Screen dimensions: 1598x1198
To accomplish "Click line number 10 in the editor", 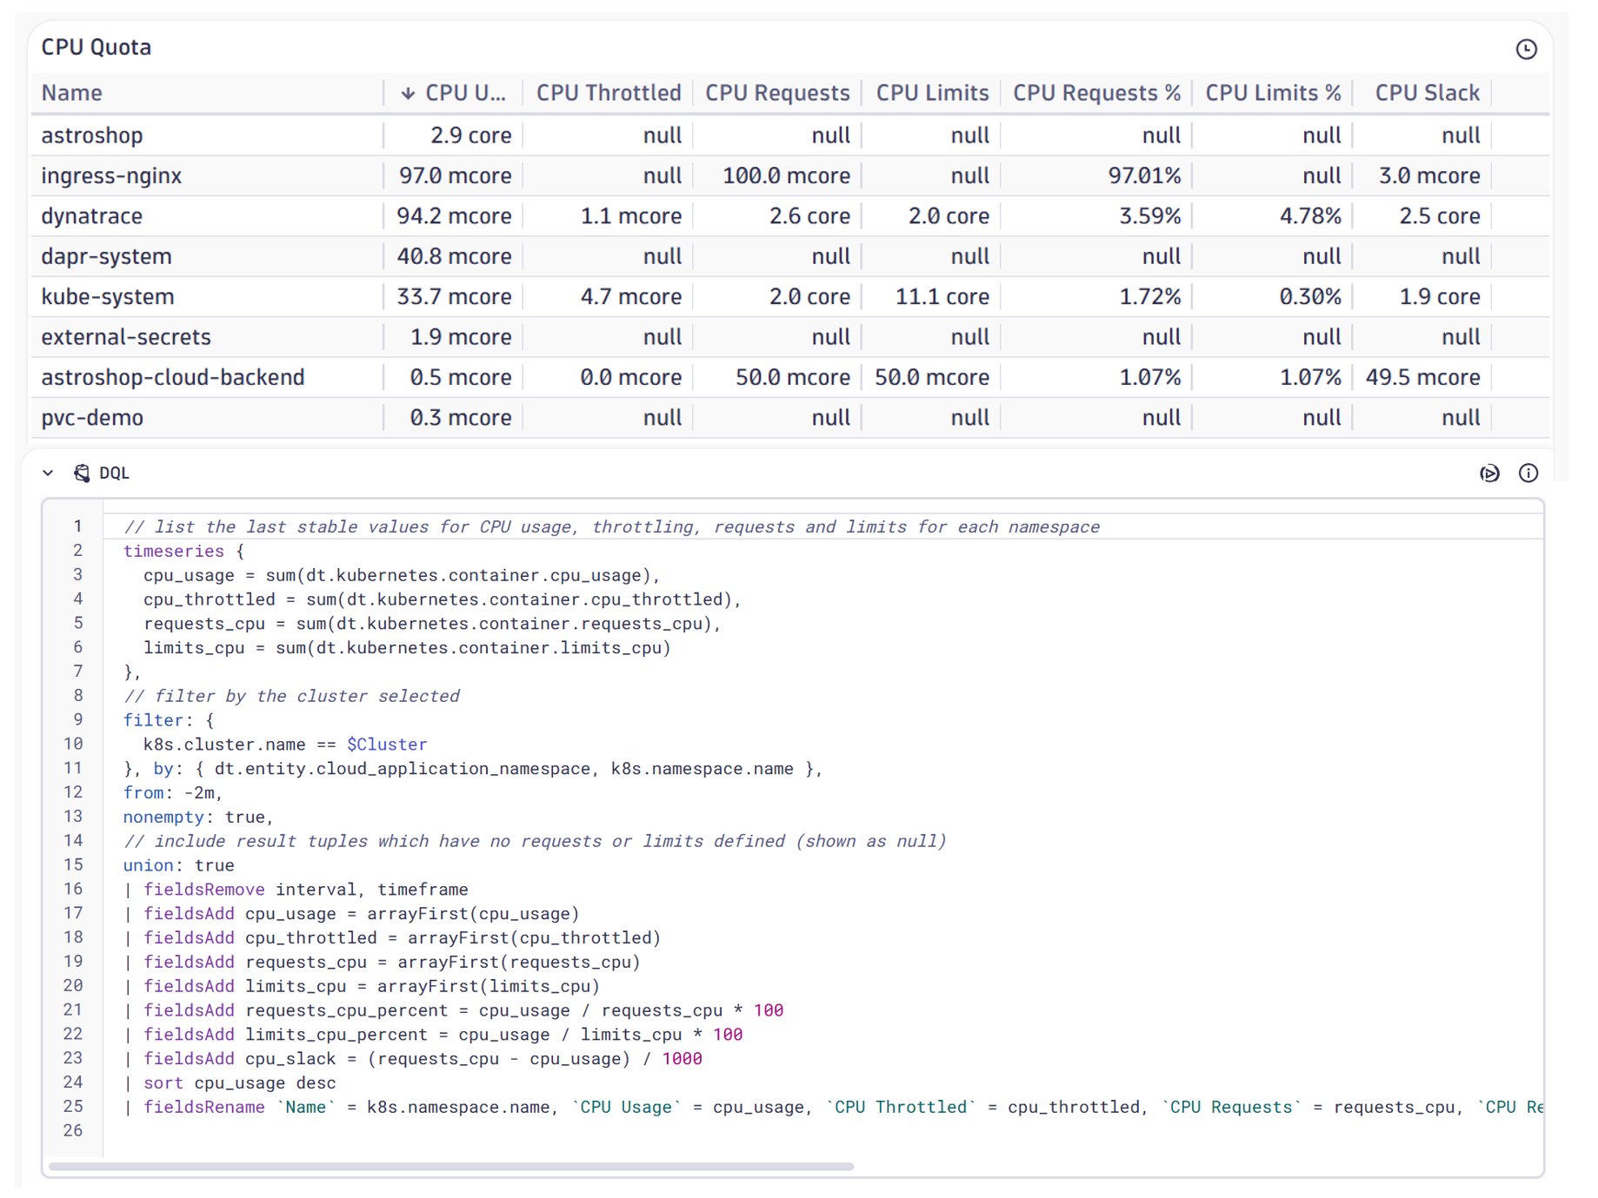I will tap(73, 744).
